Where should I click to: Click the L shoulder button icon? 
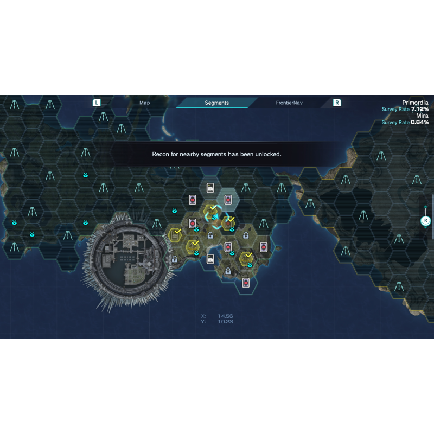97,103
